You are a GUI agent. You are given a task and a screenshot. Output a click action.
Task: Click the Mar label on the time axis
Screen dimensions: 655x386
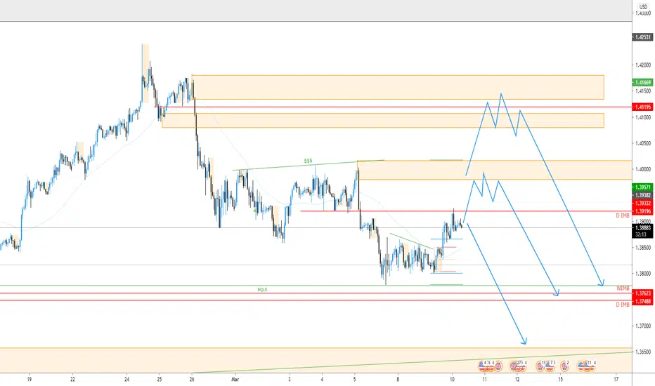coord(235,379)
